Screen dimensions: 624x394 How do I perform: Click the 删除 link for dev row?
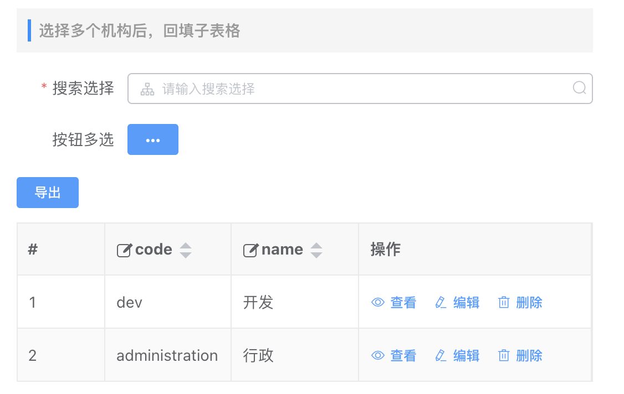pos(529,303)
